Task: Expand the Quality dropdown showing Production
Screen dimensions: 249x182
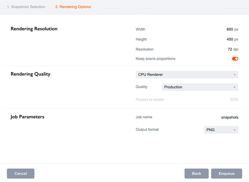Action: pos(200,87)
